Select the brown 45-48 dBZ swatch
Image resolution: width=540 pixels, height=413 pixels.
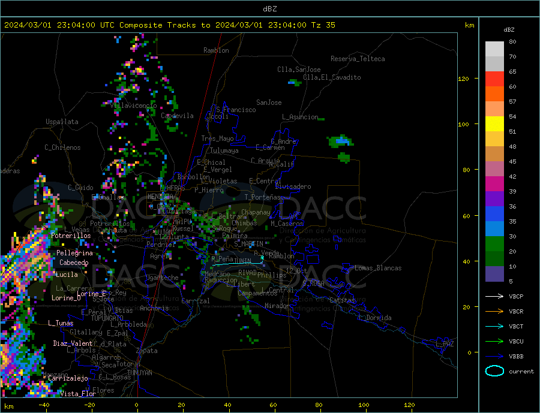[494, 154]
